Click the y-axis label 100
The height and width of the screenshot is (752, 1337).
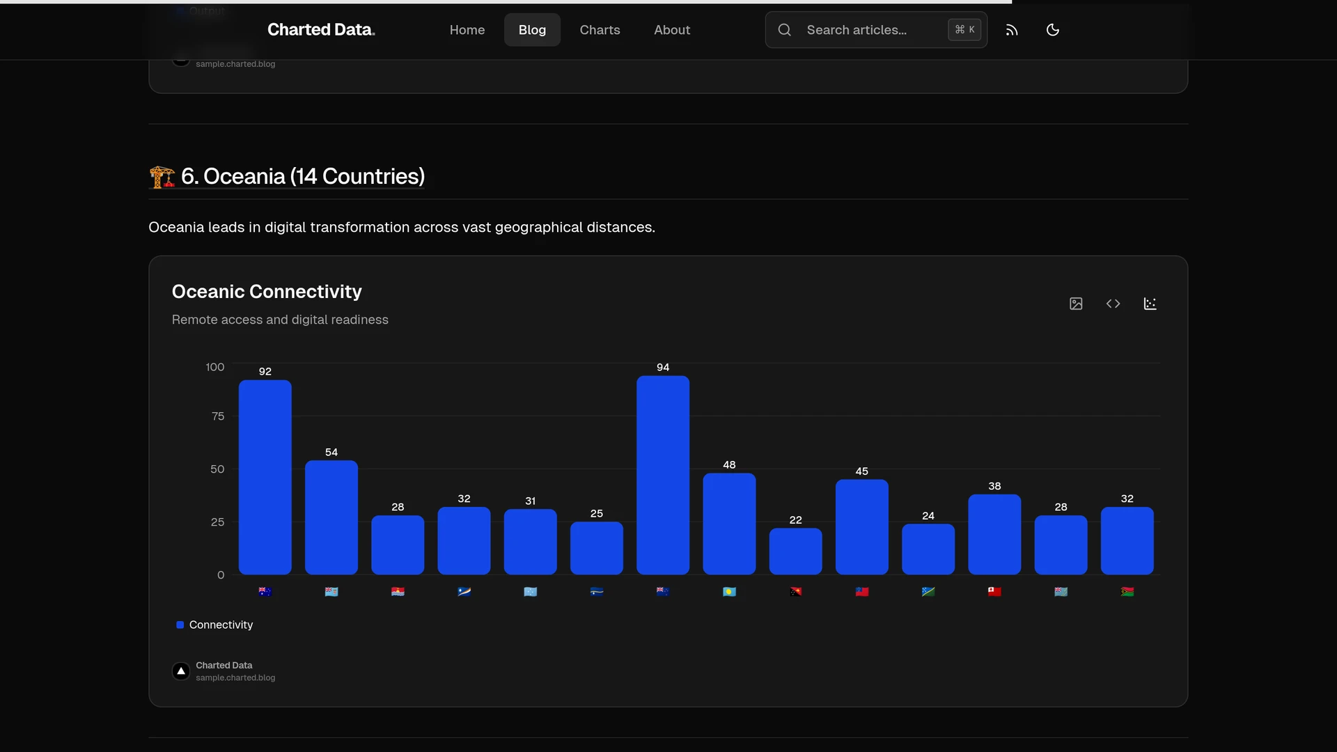tap(215, 367)
